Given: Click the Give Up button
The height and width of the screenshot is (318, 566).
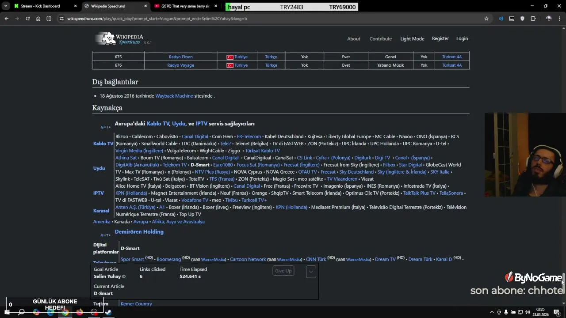Looking at the screenshot, I should [x=283, y=271].
